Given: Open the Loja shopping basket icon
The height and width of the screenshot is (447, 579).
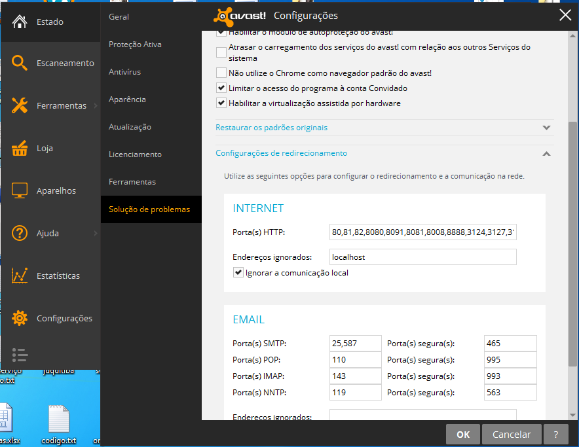Looking at the screenshot, I should point(20,149).
